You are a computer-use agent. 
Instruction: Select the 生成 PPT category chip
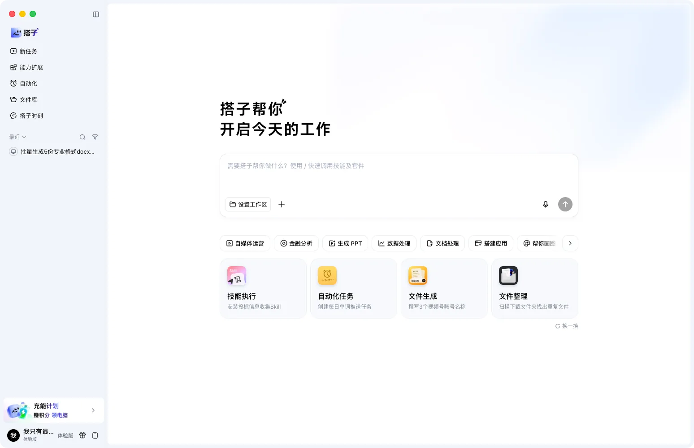pos(345,243)
